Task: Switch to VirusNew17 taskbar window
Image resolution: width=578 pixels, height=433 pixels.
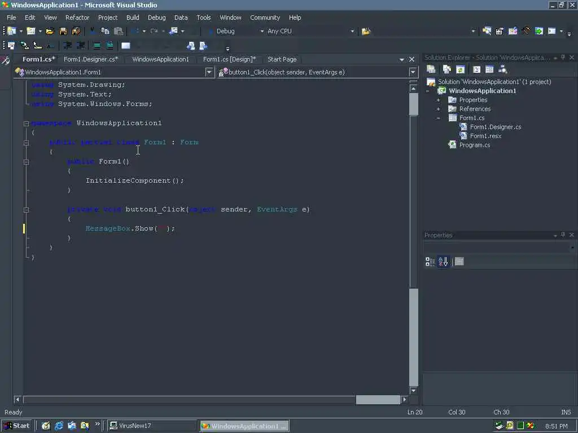Action: click(152, 426)
